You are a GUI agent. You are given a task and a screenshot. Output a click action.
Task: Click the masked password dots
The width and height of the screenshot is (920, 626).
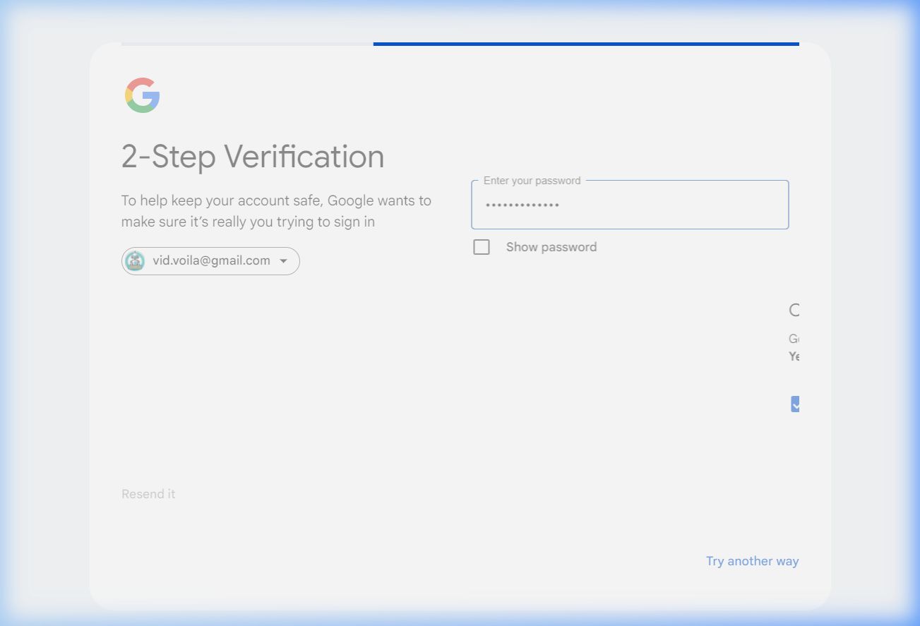(x=522, y=205)
